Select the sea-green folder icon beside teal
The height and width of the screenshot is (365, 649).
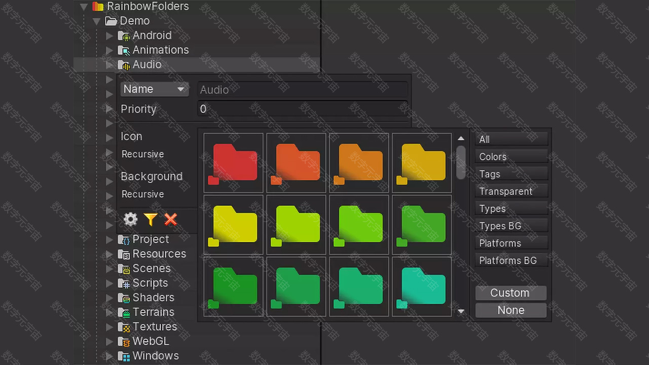(359, 286)
